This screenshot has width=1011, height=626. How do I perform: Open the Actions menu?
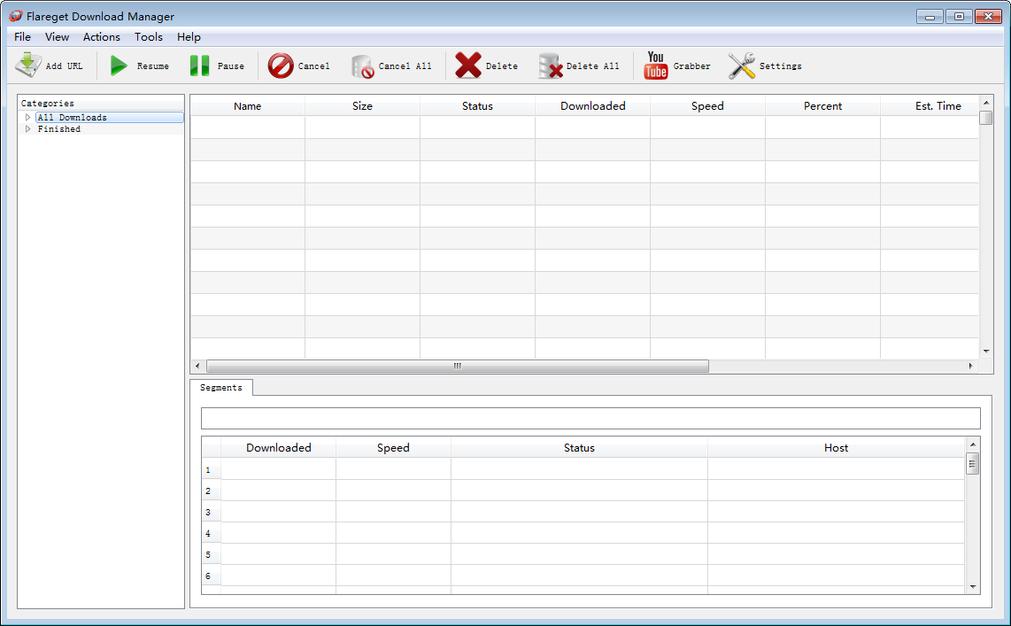(101, 37)
